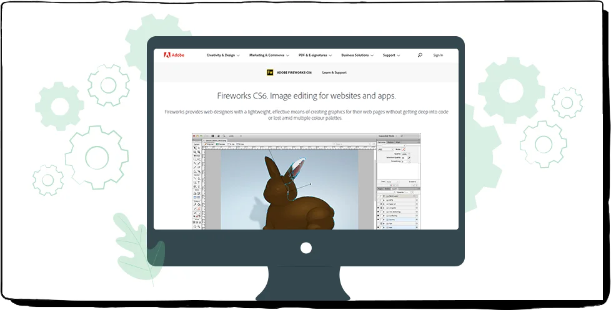Expand the Marketing & Commerce menu
The width and height of the screenshot is (611, 310).
[x=269, y=56]
